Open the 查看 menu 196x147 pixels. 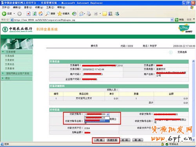28,7
